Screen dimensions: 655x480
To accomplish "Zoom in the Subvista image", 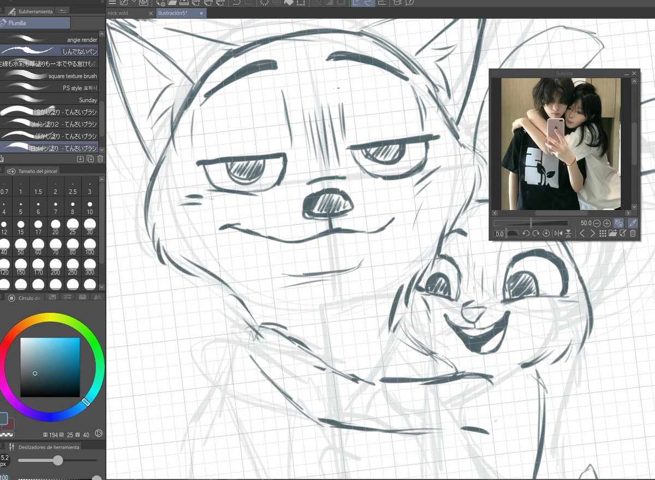I will coord(606,223).
